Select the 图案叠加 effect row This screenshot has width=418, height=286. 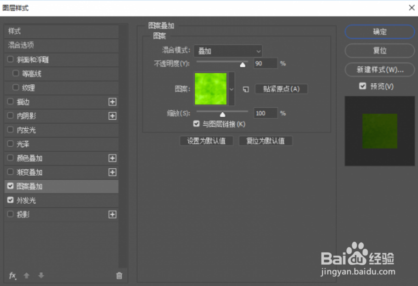61,186
